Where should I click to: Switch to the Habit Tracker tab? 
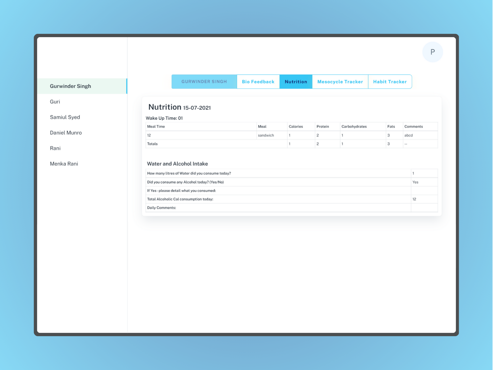(x=390, y=82)
